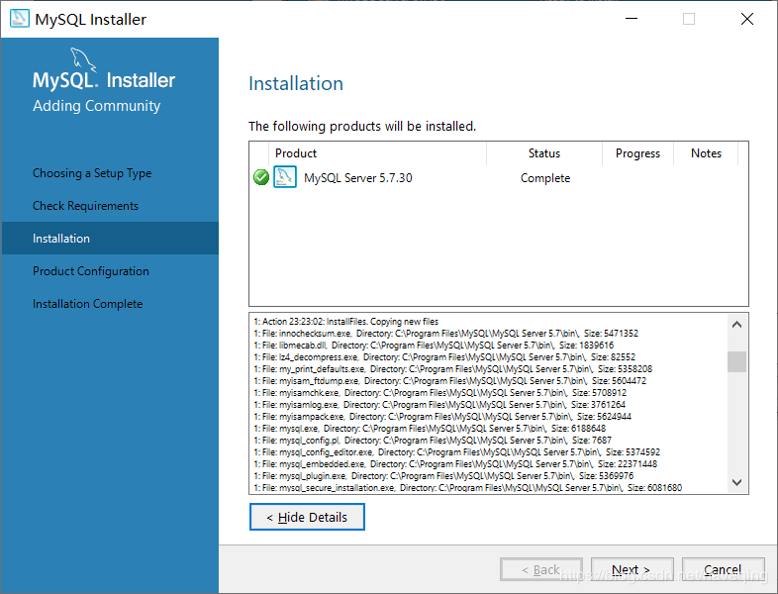Select Check Requirements step

85,206
